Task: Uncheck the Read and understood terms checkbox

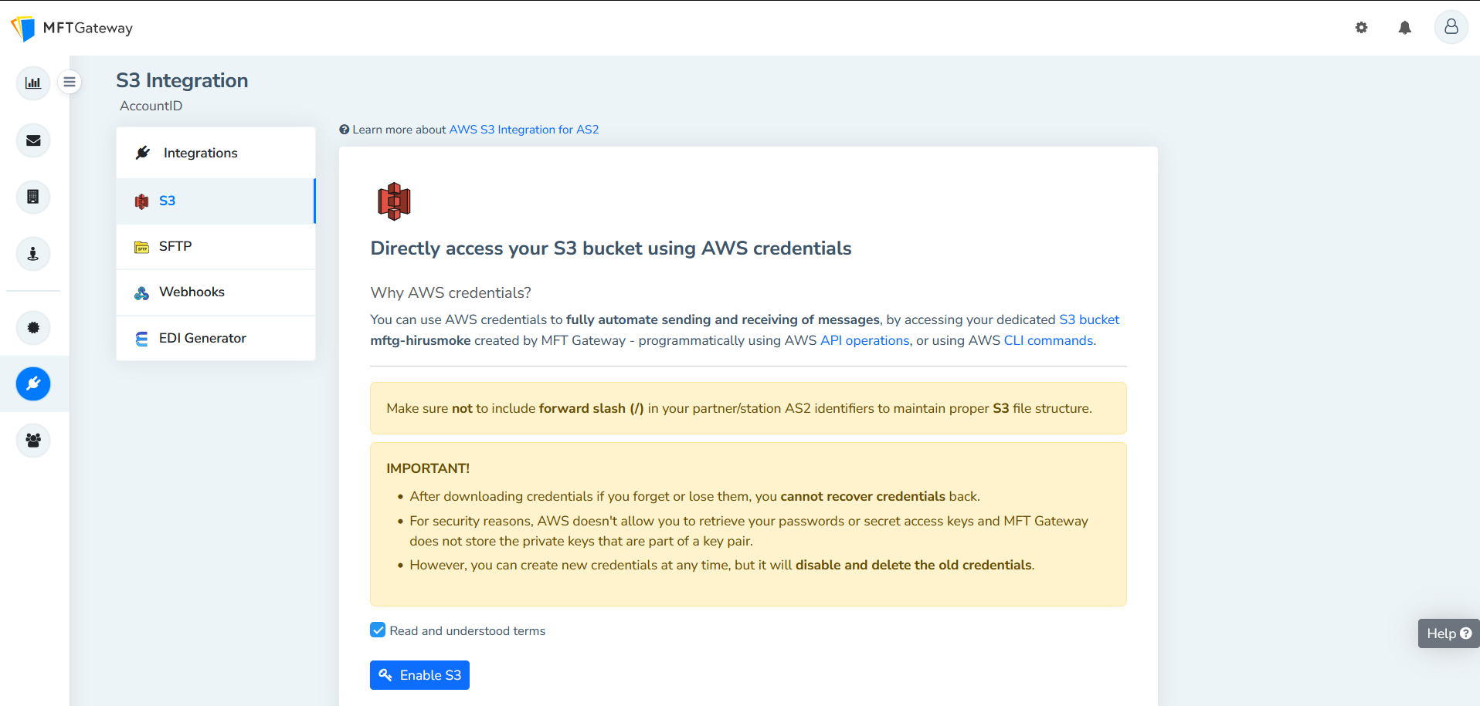Action: (378, 630)
